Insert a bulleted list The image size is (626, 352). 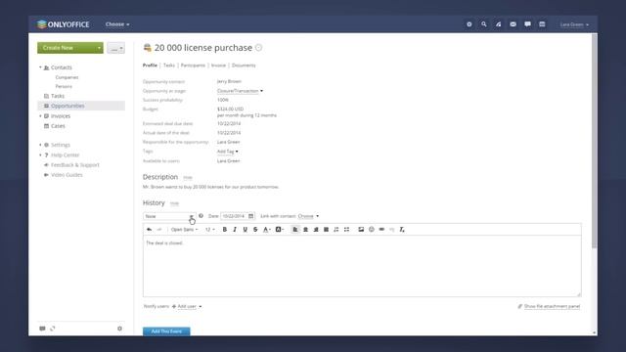[346, 230]
